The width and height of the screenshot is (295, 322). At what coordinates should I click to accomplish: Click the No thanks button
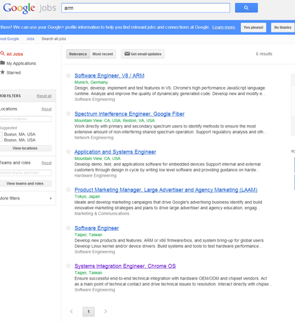point(283,28)
